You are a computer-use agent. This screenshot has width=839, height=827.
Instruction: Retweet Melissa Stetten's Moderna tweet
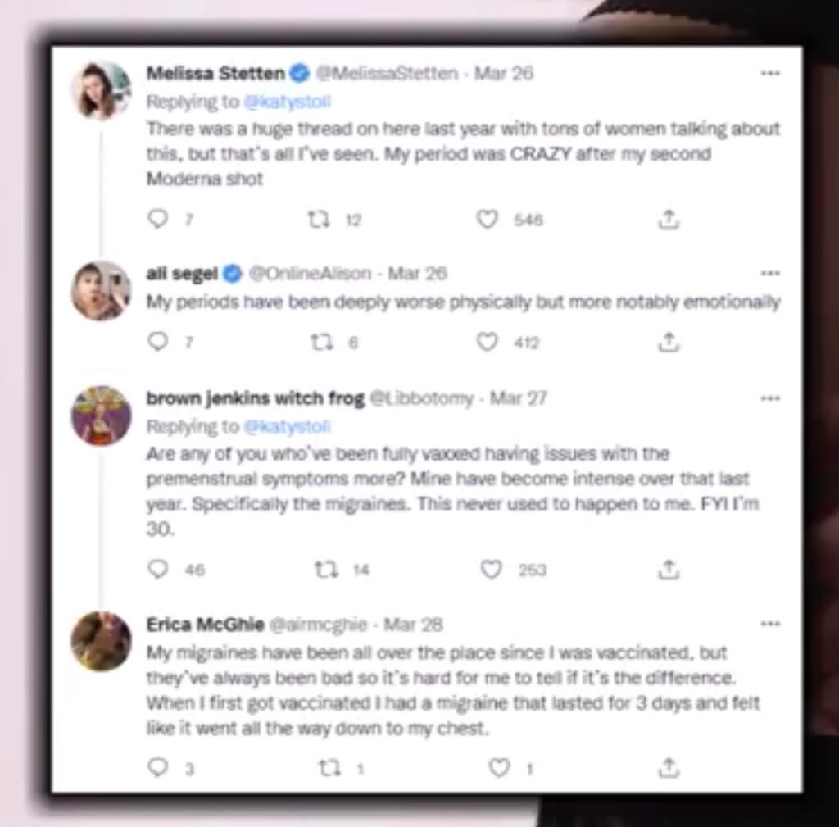tap(319, 220)
